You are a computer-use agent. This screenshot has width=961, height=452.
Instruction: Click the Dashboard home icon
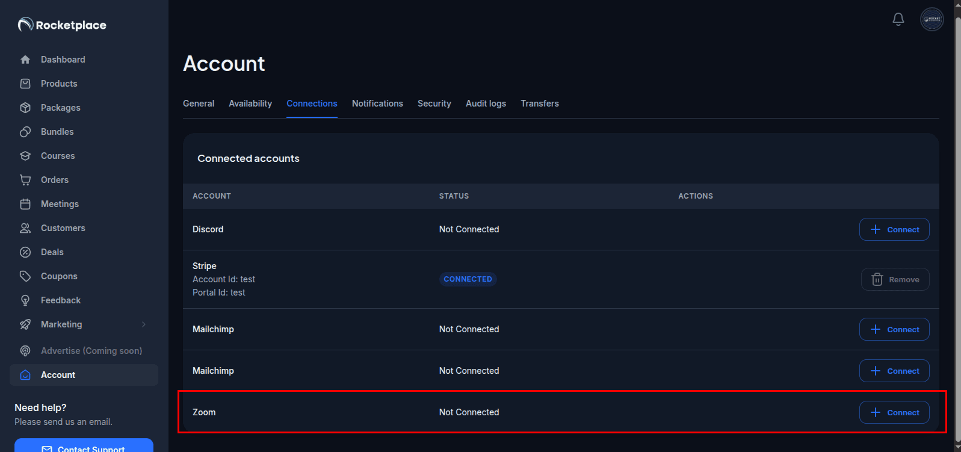pyautogui.click(x=25, y=60)
